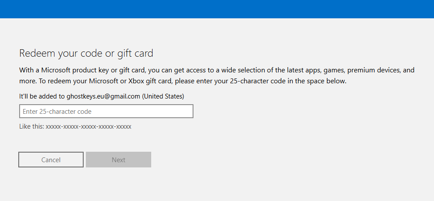Click the word "more." starting the second line

[27, 82]
